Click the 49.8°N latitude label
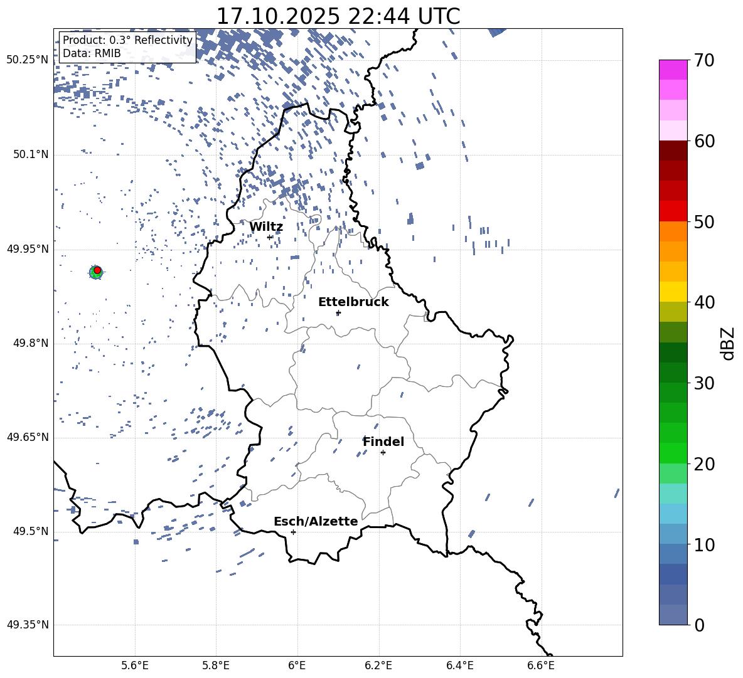This screenshot has height=678, width=743. coord(30,343)
